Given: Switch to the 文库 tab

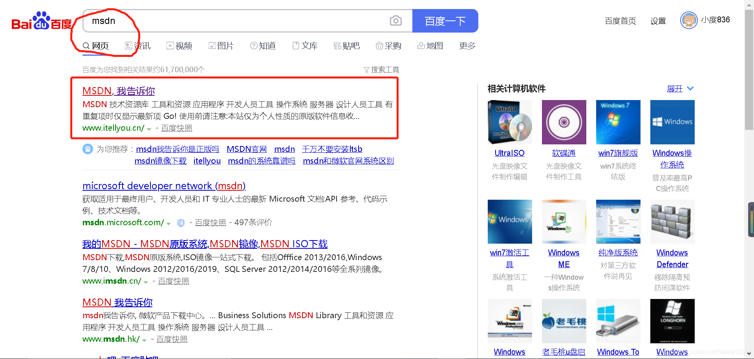Looking at the screenshot, I should tap(305, 46).
